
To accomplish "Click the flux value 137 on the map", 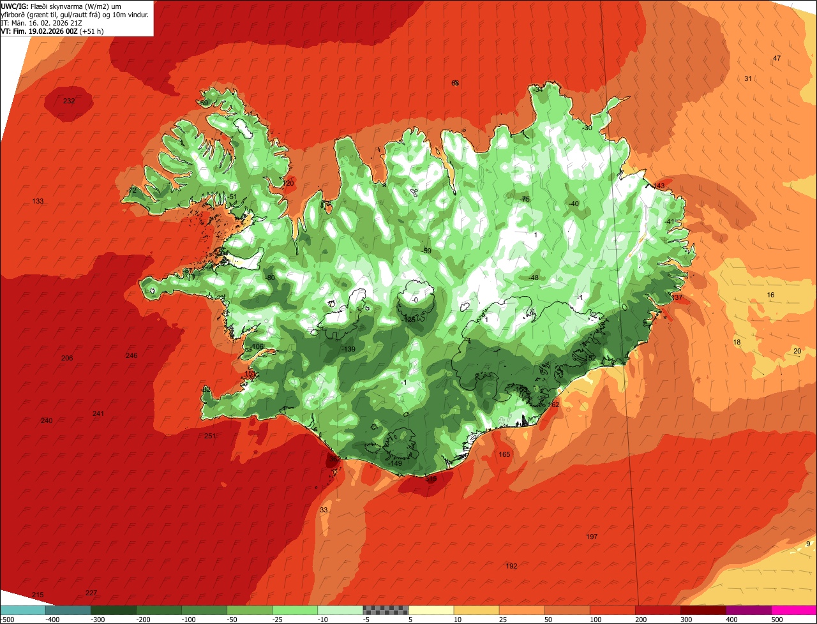I will coord(677,298).
